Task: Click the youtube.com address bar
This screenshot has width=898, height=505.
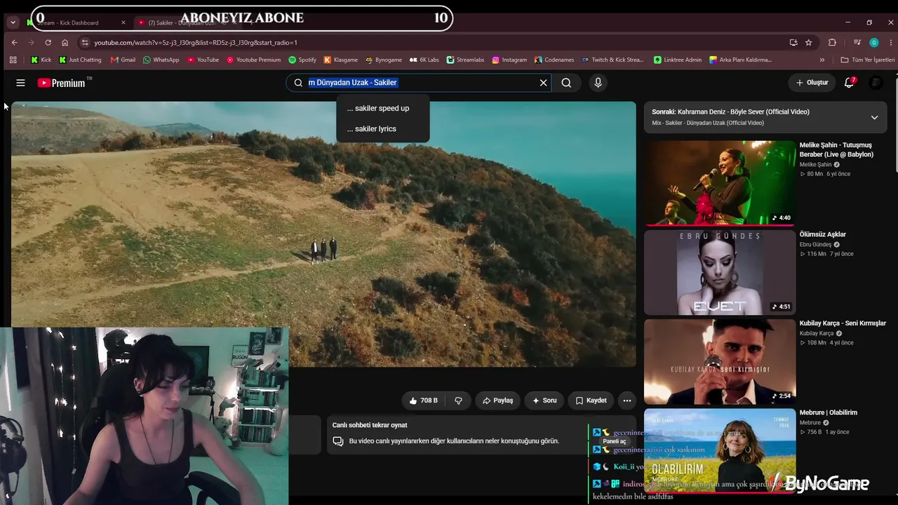Action: (435, 43)
